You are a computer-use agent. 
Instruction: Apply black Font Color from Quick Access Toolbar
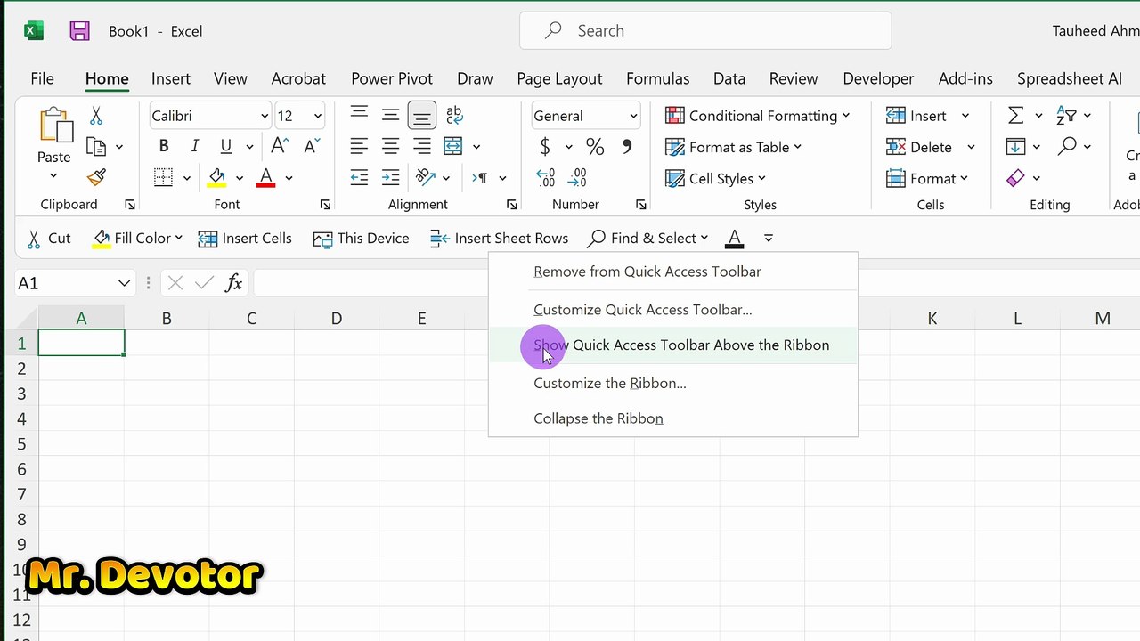pyautogui.click(x=734, y=238)
